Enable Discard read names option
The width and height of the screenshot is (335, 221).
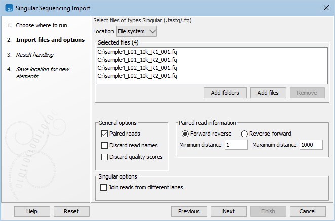[105, 146]
